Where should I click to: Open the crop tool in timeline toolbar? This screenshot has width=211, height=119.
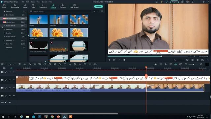(35, 64)
